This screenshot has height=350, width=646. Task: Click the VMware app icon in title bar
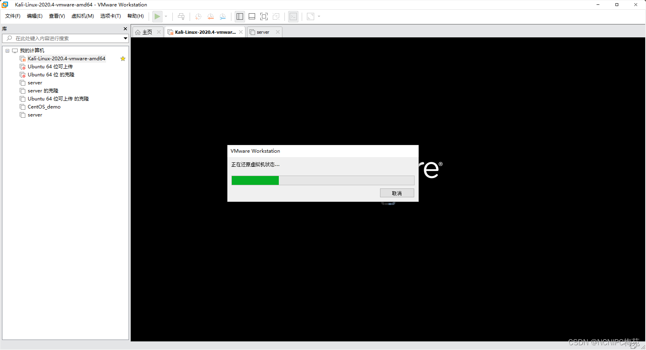point(5,5)
